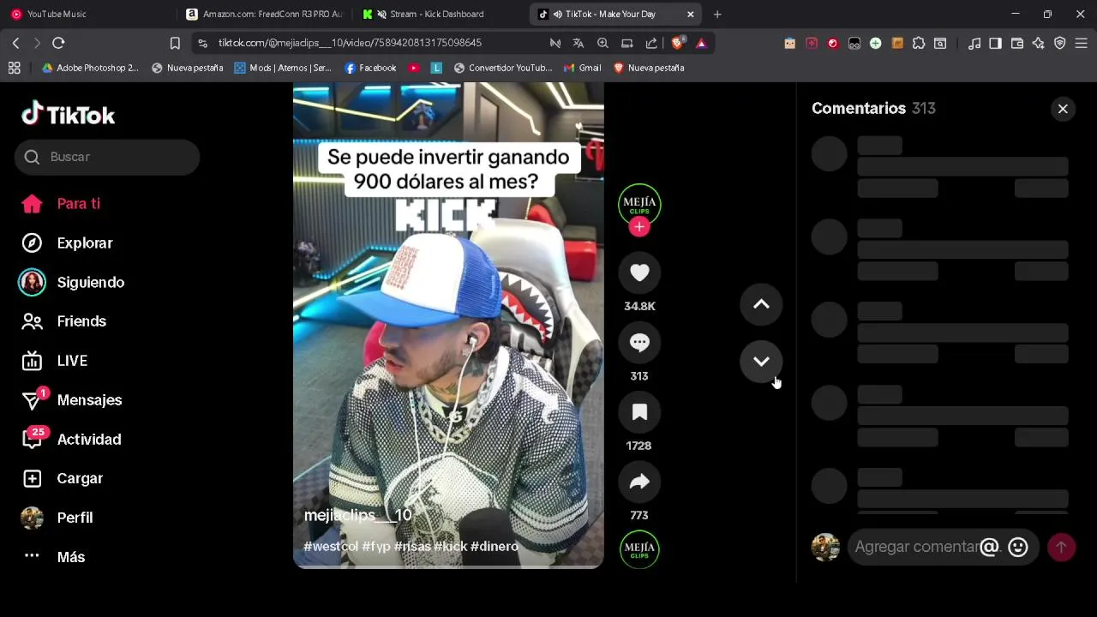Open the extensions puzzle icon
Viewport: 1097px width, 617px height.
point(919,43)
